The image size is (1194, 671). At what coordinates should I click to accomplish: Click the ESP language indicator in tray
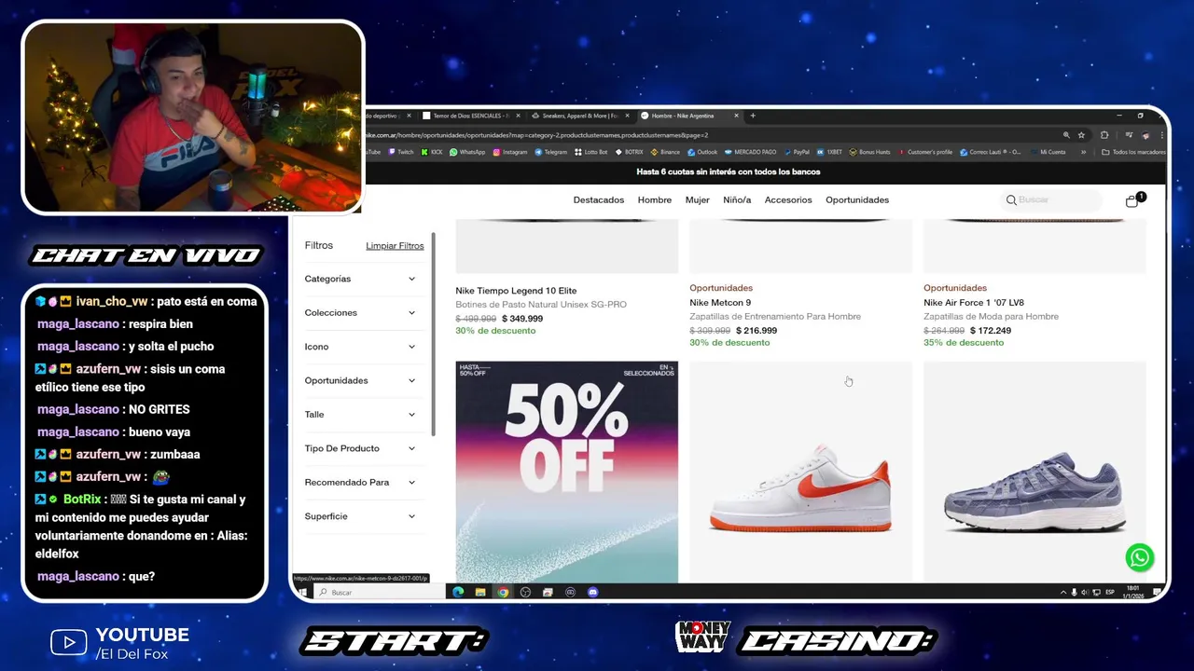pyautogui.click(x=1110, y=592)
